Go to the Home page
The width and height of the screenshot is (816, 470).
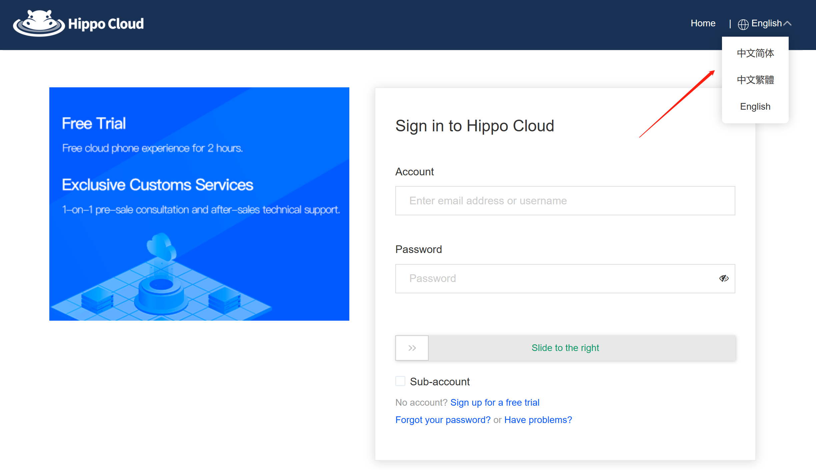[703, 23]
